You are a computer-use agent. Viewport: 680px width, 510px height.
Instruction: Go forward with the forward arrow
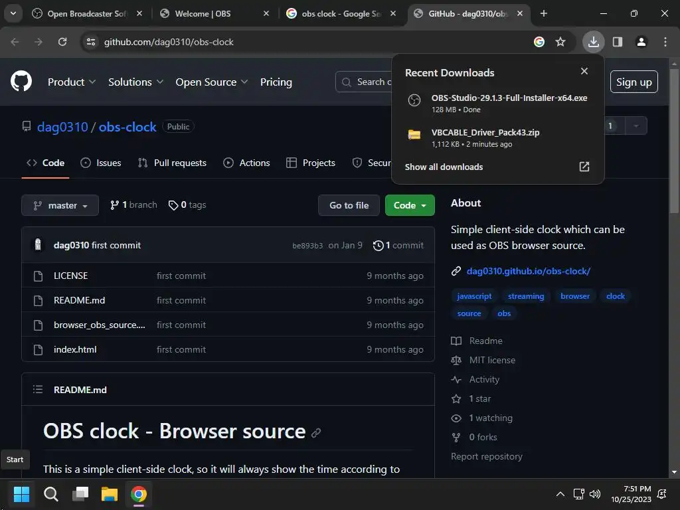point(39,42)
